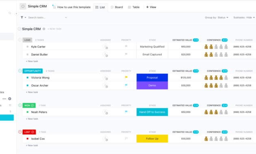This screenshot has height=154, width=256.
Task: Click the filter funnel icon
Action: pos(22,17)
